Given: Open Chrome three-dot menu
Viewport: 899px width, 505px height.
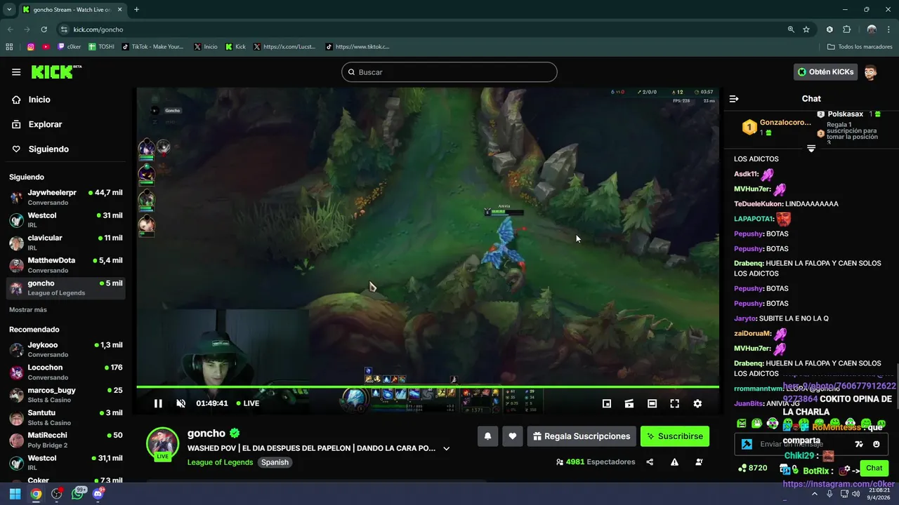Looking at the screenshot, I should tap(889, 29).
